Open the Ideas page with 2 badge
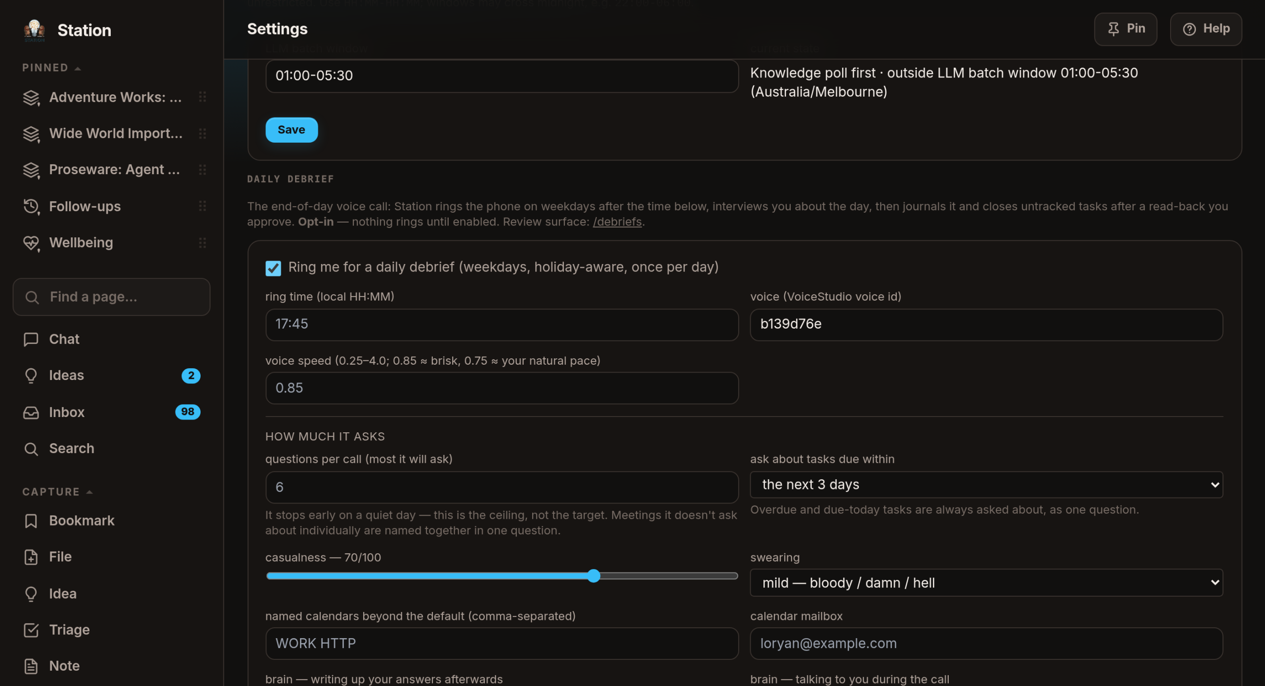This screenshot has width=1265, height=686. click(112, 376)
